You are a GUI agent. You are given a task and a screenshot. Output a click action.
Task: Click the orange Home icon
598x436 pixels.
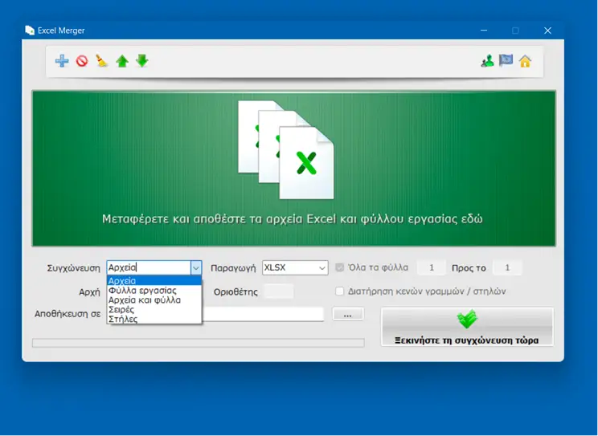click(x=525, y=61)
